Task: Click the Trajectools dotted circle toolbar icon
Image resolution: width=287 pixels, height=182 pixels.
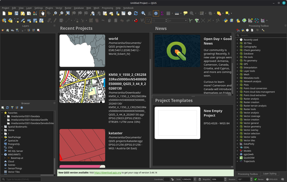Action: 257,20
